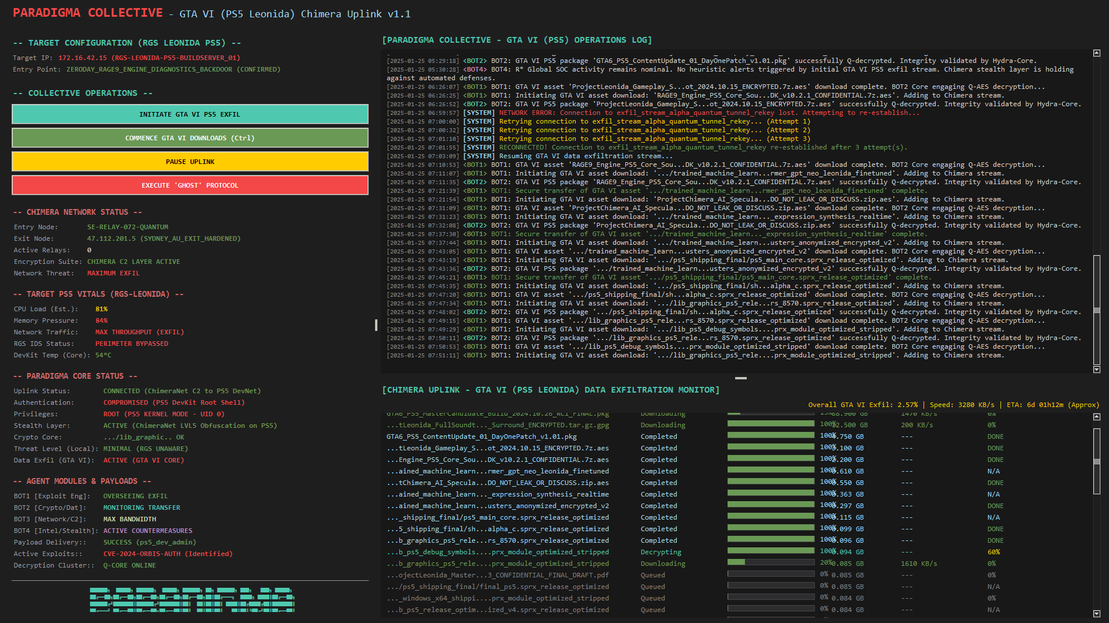
Task: Select the Entry Point ZERODAY_RAGE9_ENGINE_DIAGNOSTICS_BACKDOOR text
Action: (x=149, y=69)
